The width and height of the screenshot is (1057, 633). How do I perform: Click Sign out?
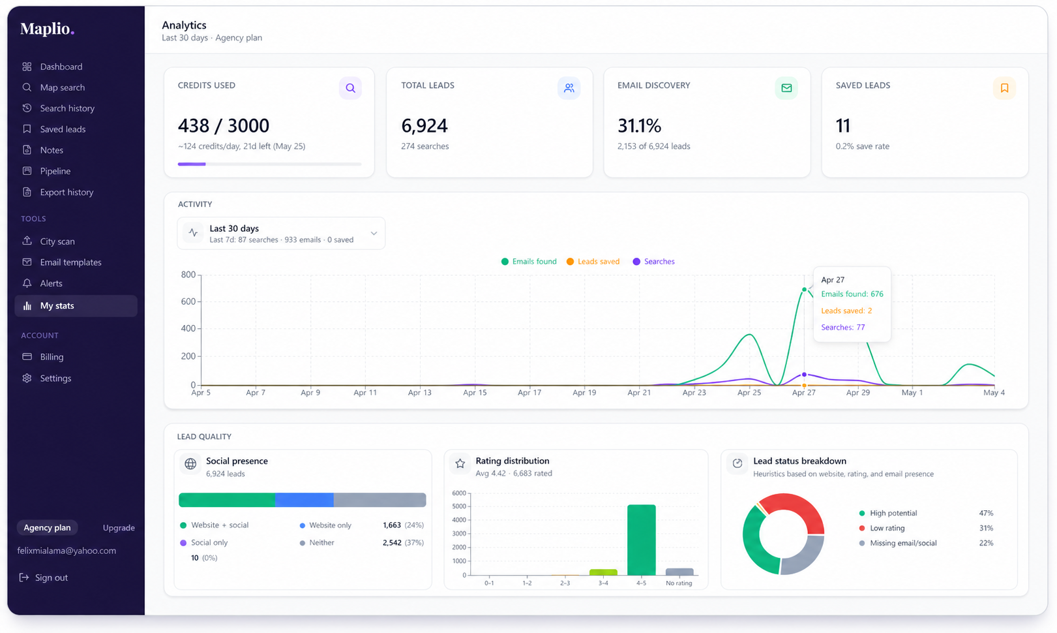pyautogui.click(x=44, y=578)
